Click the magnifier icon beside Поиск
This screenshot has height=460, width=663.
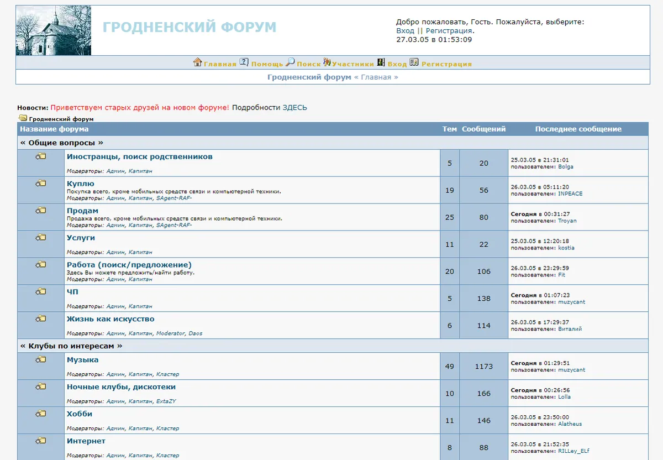(290, 63)
